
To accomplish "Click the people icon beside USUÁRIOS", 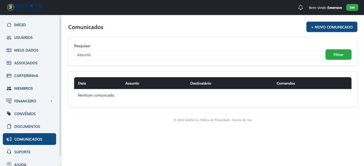I will pos(9,38).
